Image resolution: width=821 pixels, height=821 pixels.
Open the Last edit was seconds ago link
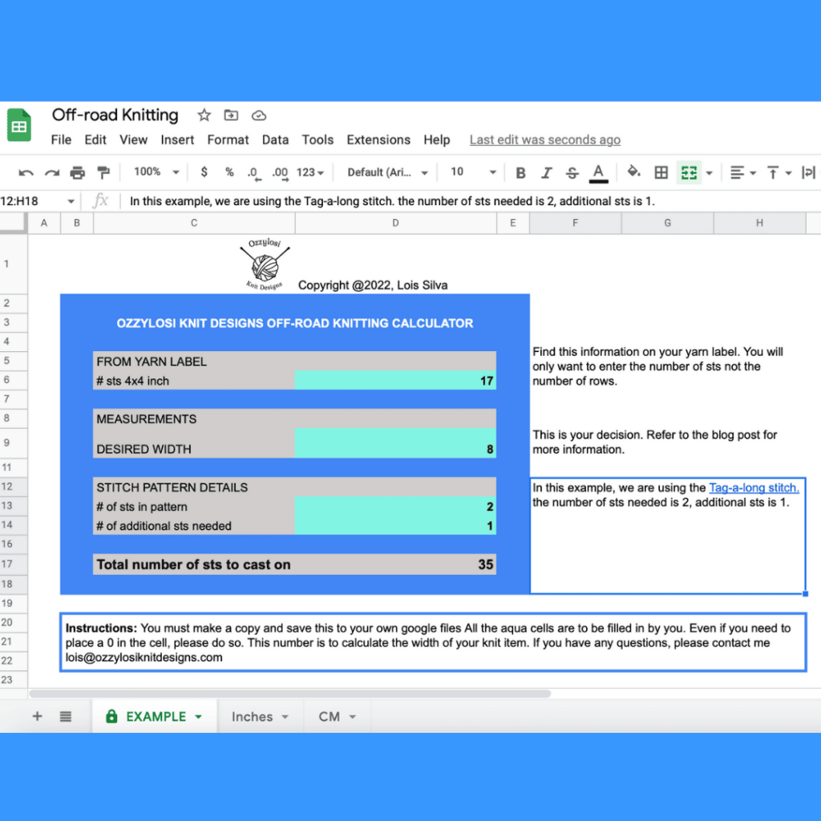544,140
